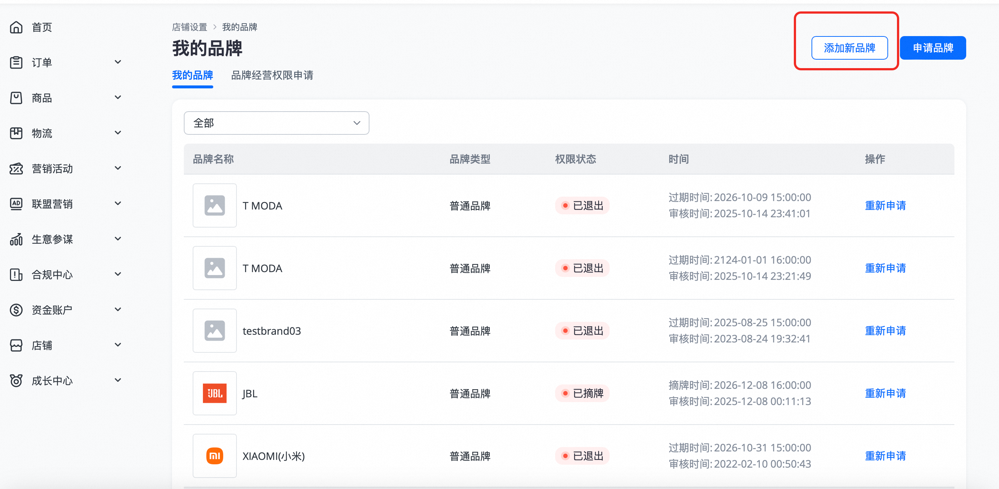
Task: Expand the 订单 menu chevron
Action: coord(118,62)
